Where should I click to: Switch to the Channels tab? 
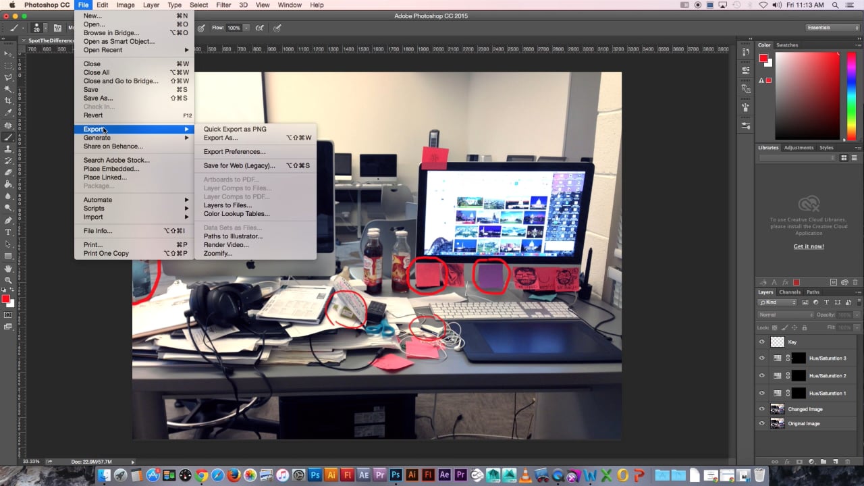pos(790,292)
